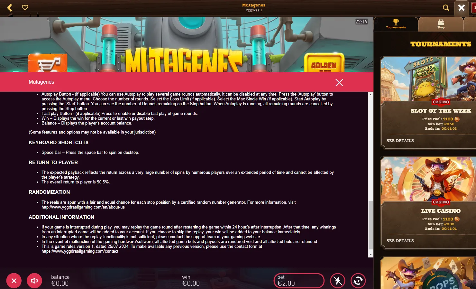Click the yggdrasilgaming contact URL text
The image size is (476, 289).
80,251
